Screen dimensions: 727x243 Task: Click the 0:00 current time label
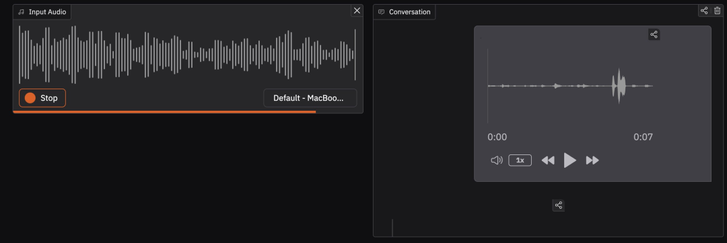click(x=497, y=137)
